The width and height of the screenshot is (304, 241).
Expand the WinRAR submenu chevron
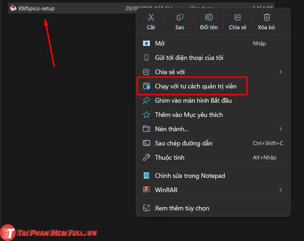click(280, 190)
